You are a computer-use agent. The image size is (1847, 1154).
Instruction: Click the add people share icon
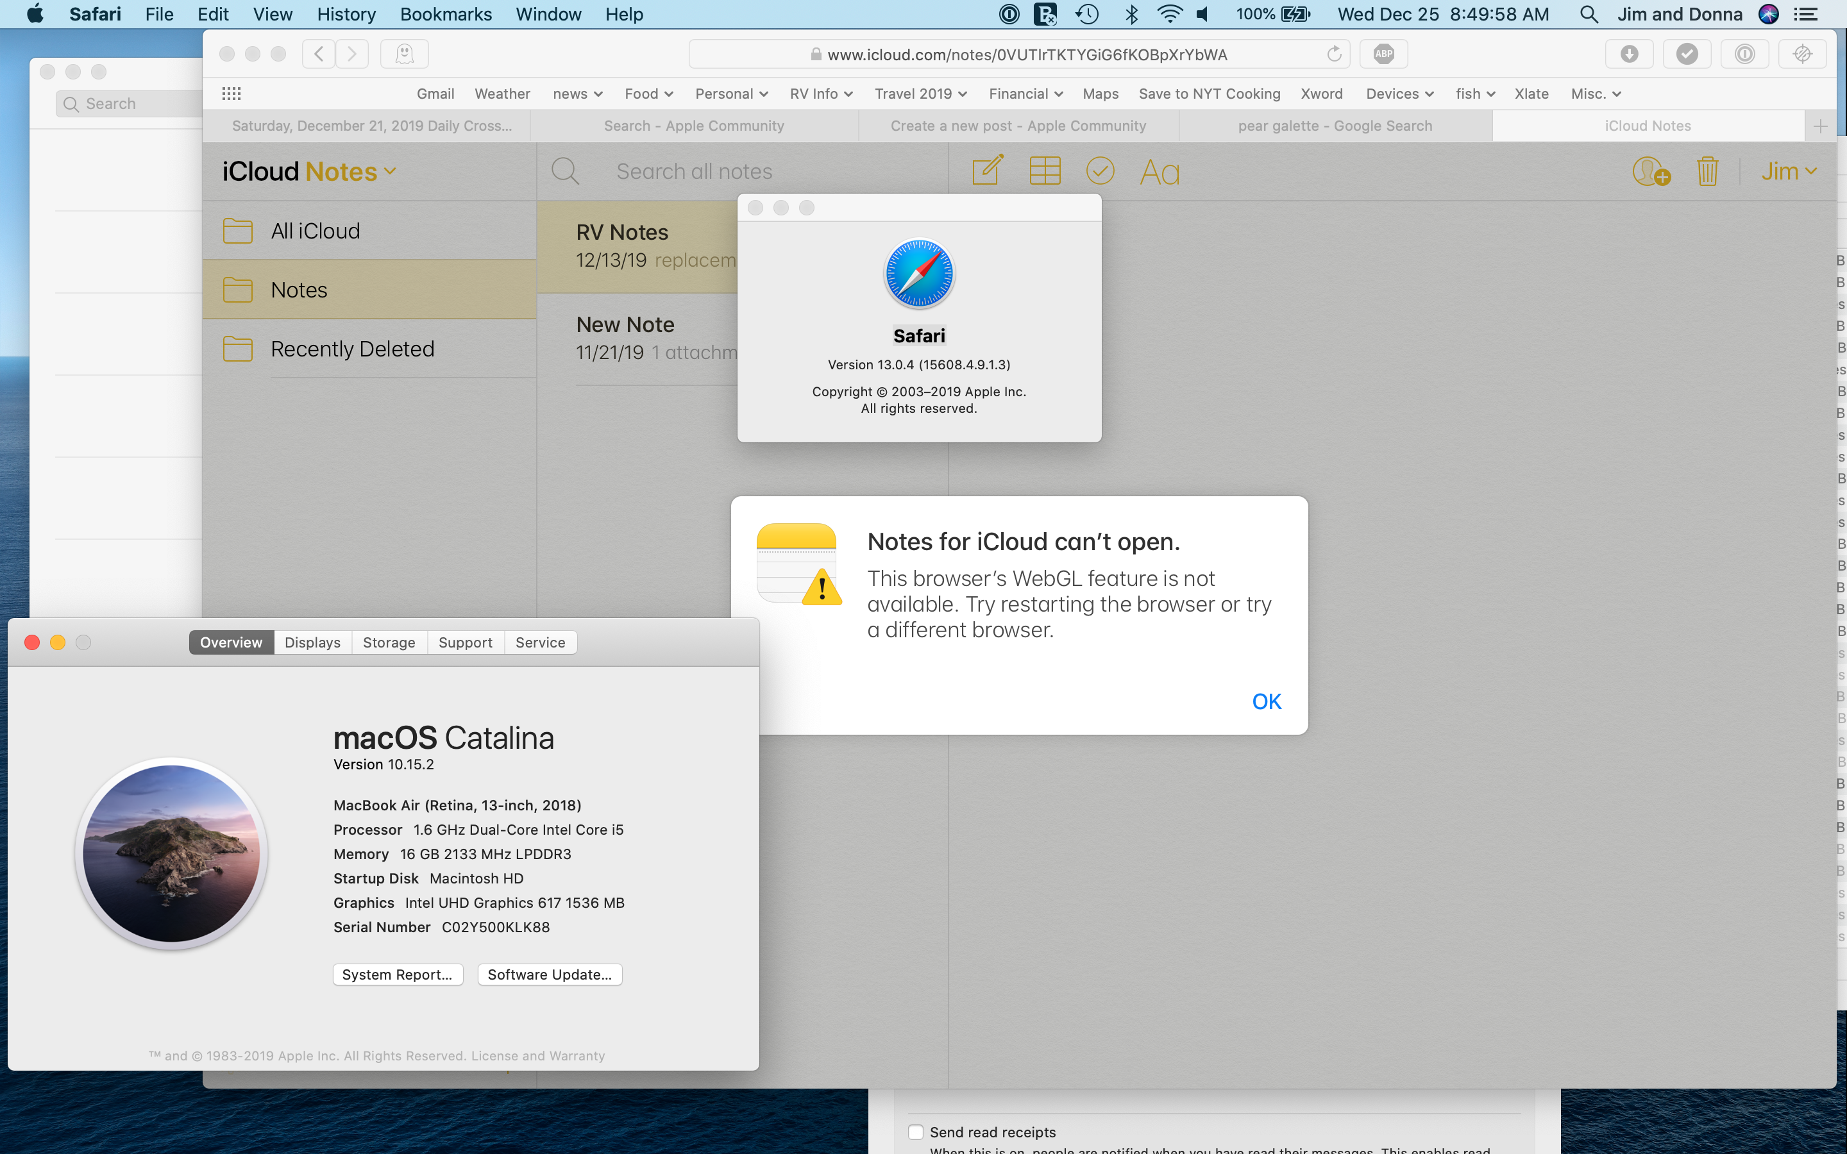(x=1650, y=171)
